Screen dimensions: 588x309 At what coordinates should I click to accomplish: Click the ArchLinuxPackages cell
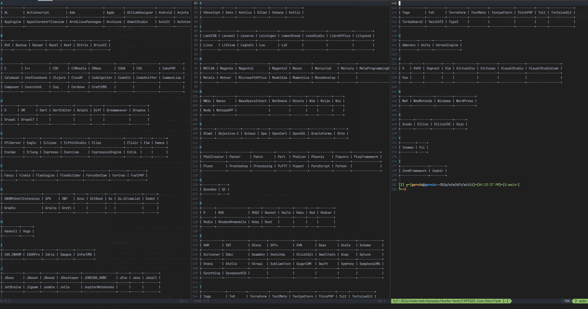(x=85, y=22)
